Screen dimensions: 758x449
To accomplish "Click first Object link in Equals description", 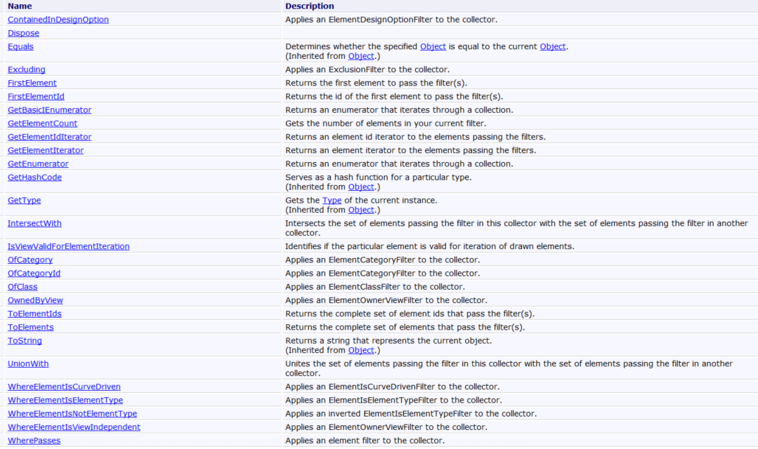I will coord(433,47).
